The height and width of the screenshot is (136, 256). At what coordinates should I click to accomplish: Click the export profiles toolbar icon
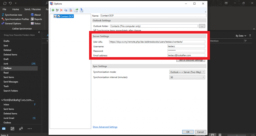point(76,10)
